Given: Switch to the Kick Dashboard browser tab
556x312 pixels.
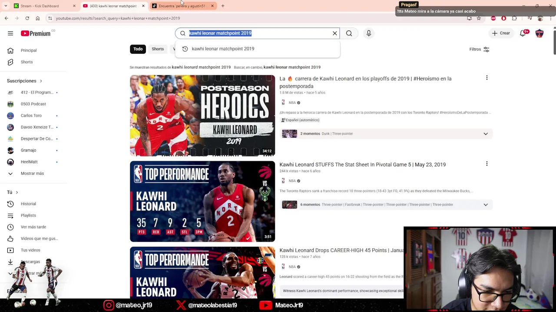Looking at the screenshot, I should pos(40,6).
